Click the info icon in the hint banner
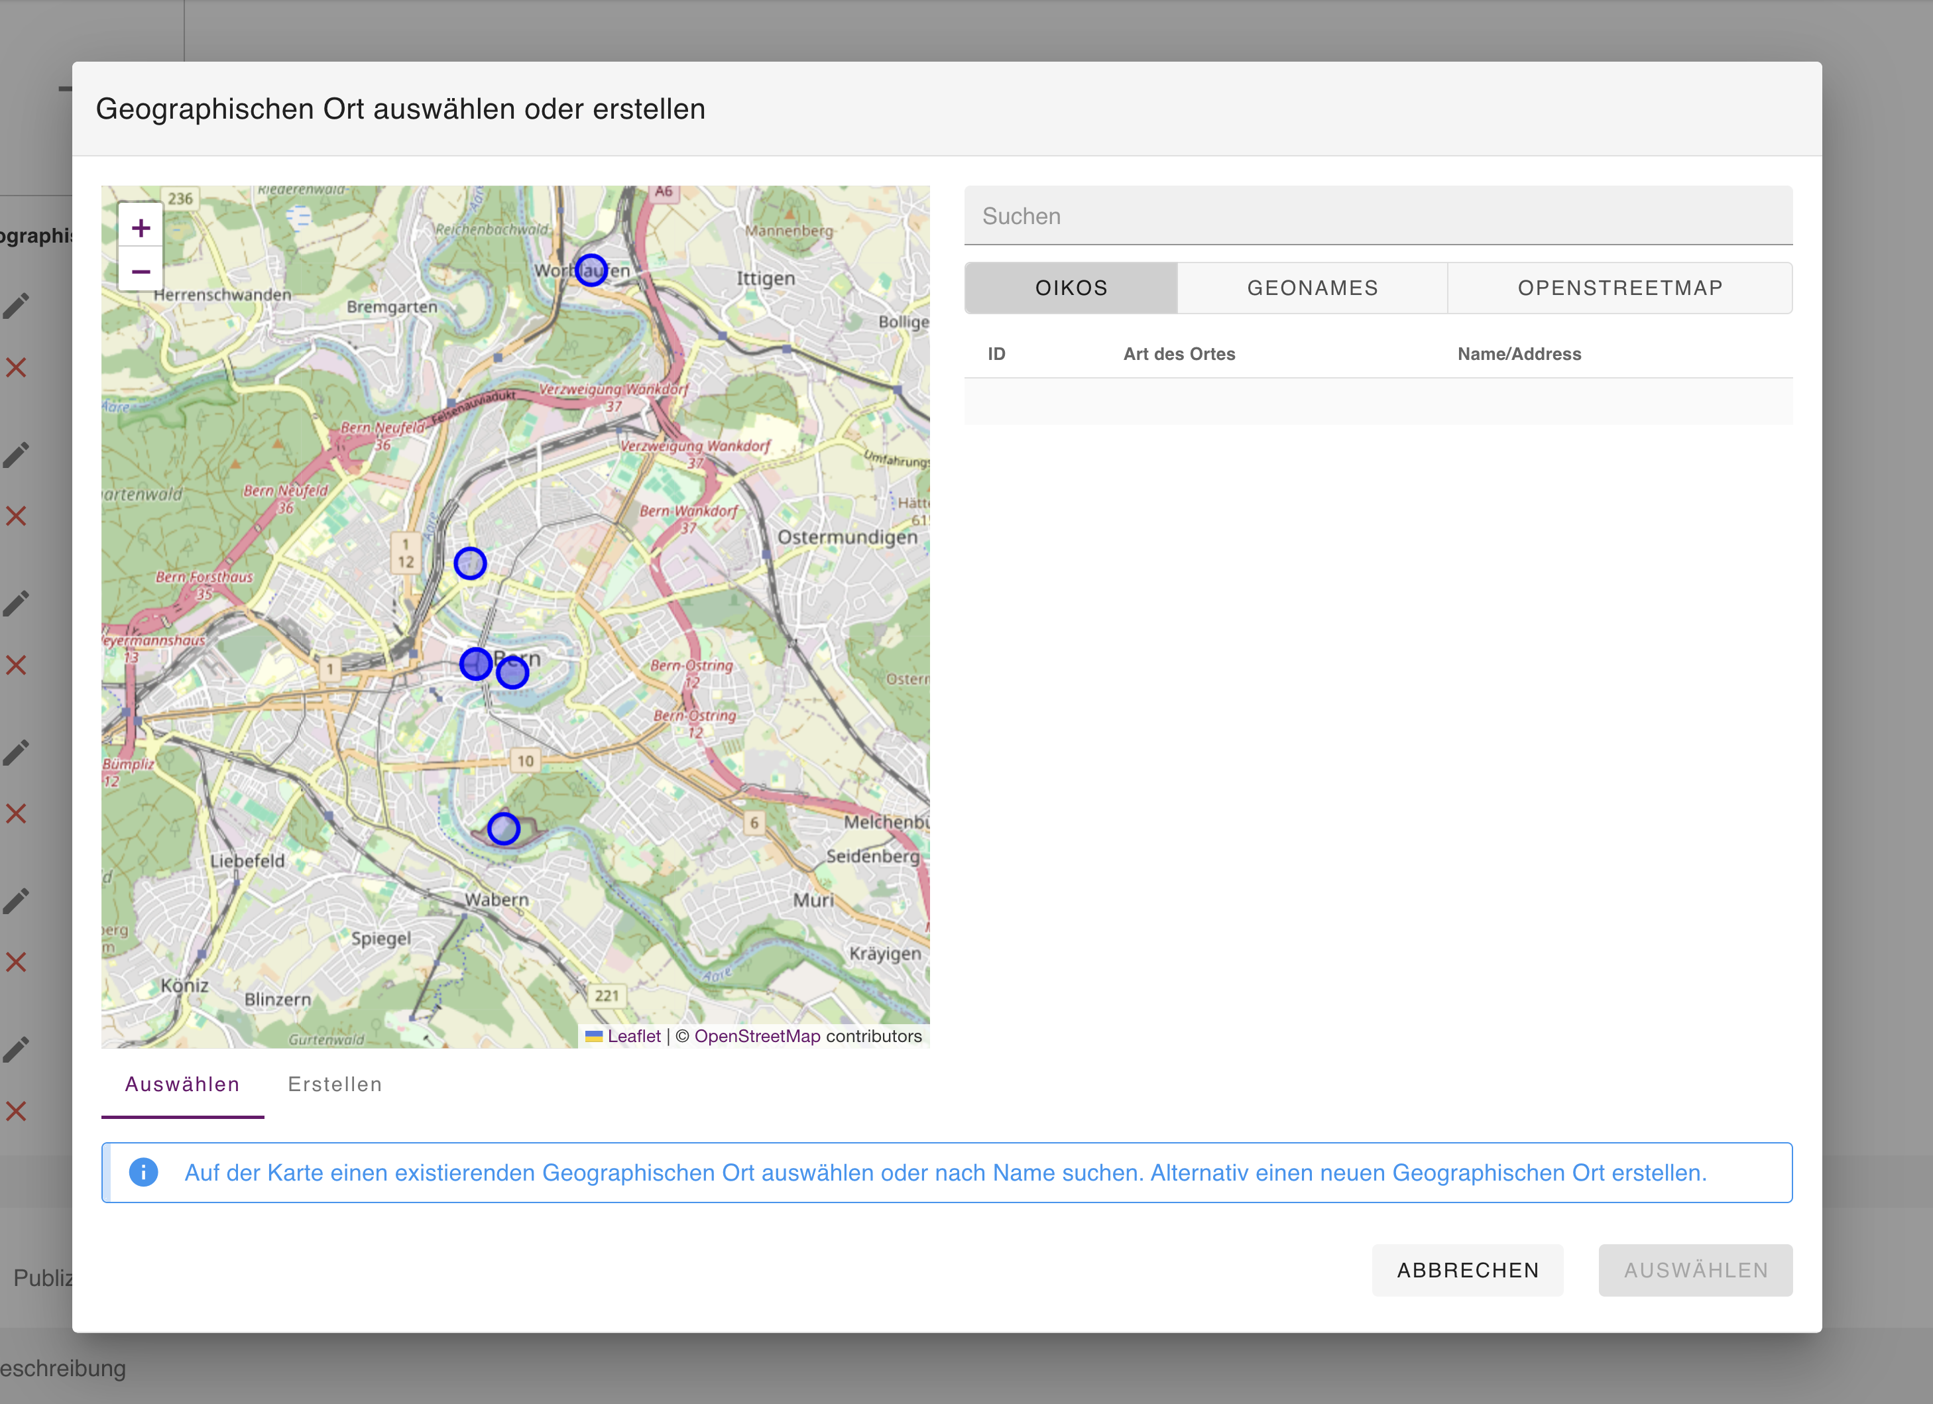The image size is (1933, 1404). point(143,1172)
